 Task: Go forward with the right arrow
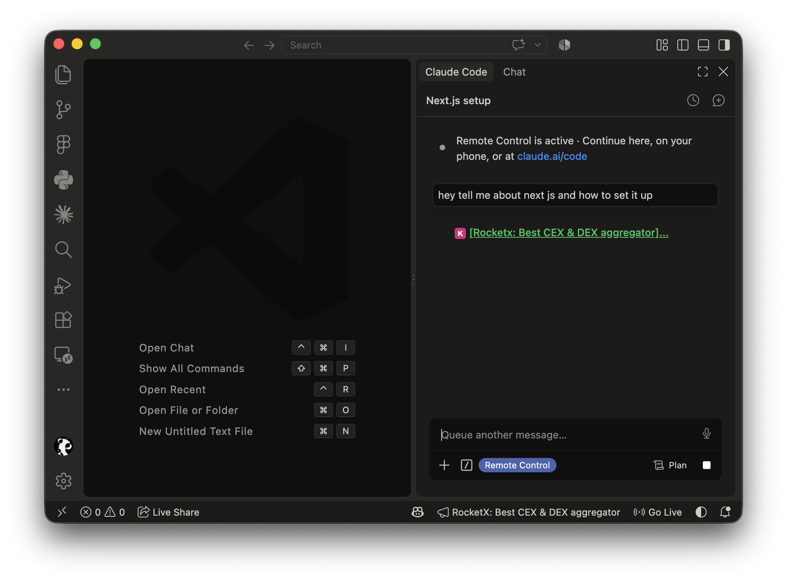point(269,45)
